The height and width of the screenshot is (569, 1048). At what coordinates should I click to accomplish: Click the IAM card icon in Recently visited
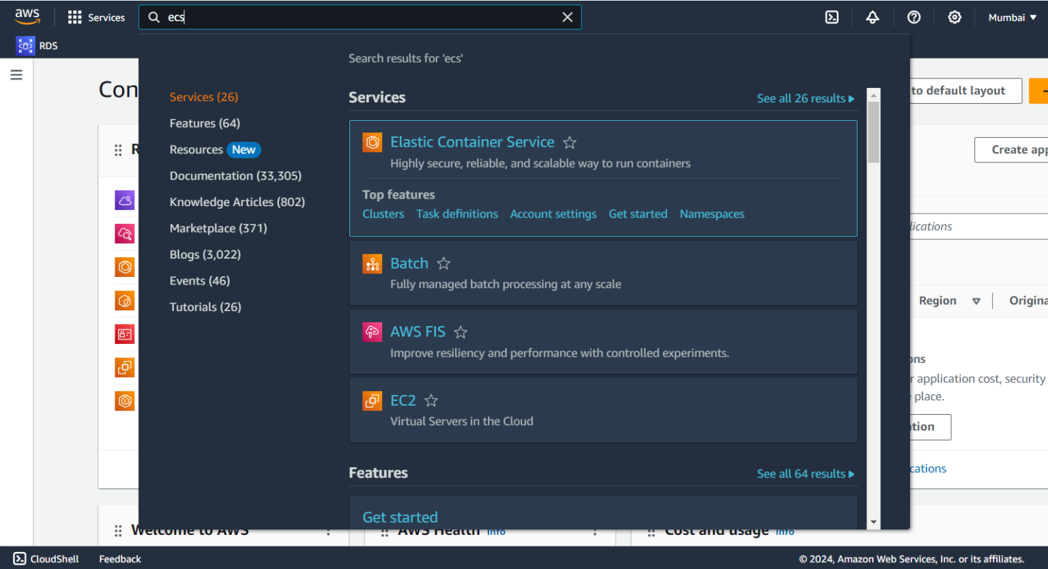point(125,334)
